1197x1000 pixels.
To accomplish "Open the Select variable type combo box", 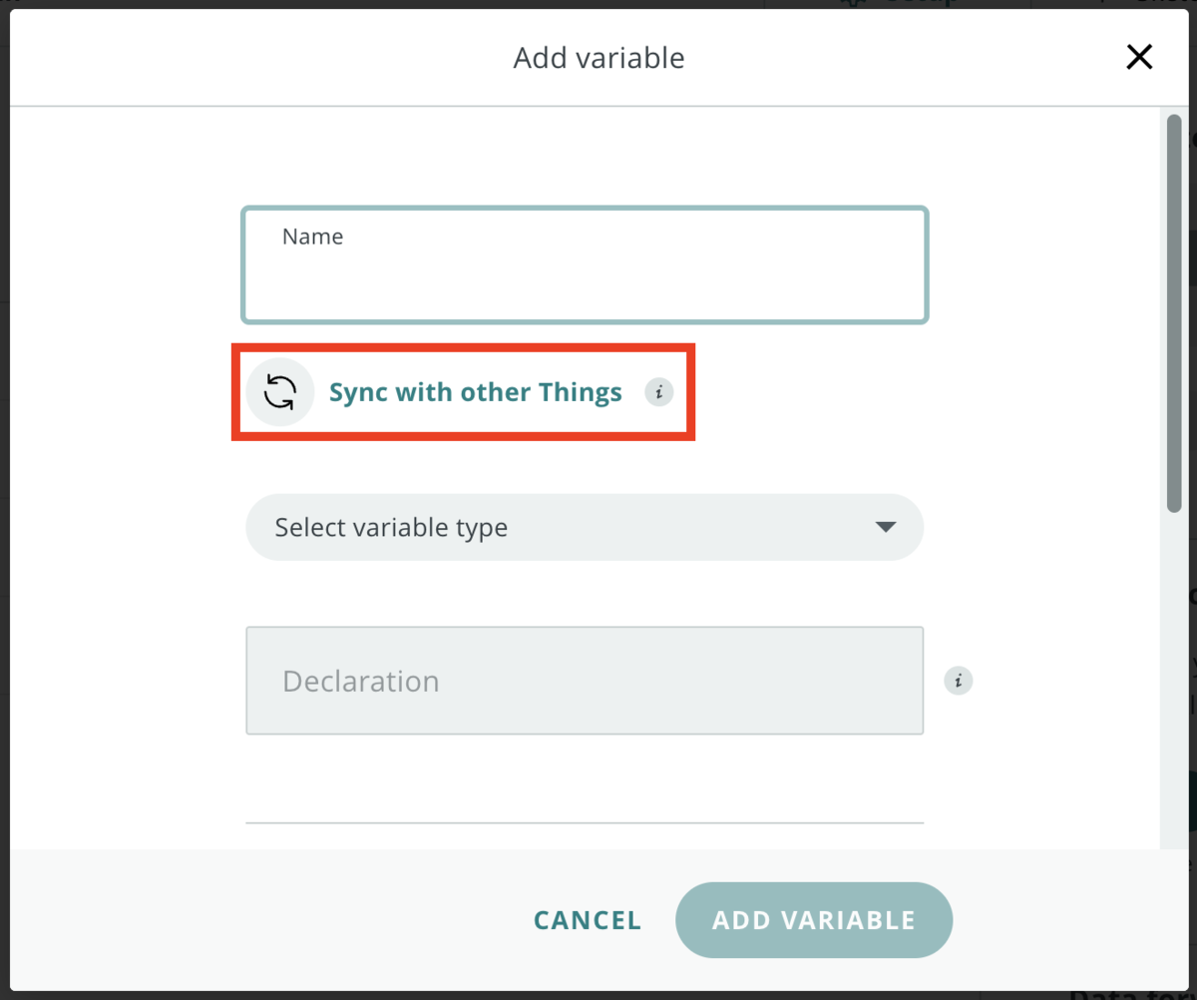I will pyautogui.click(x=584, y=527).
